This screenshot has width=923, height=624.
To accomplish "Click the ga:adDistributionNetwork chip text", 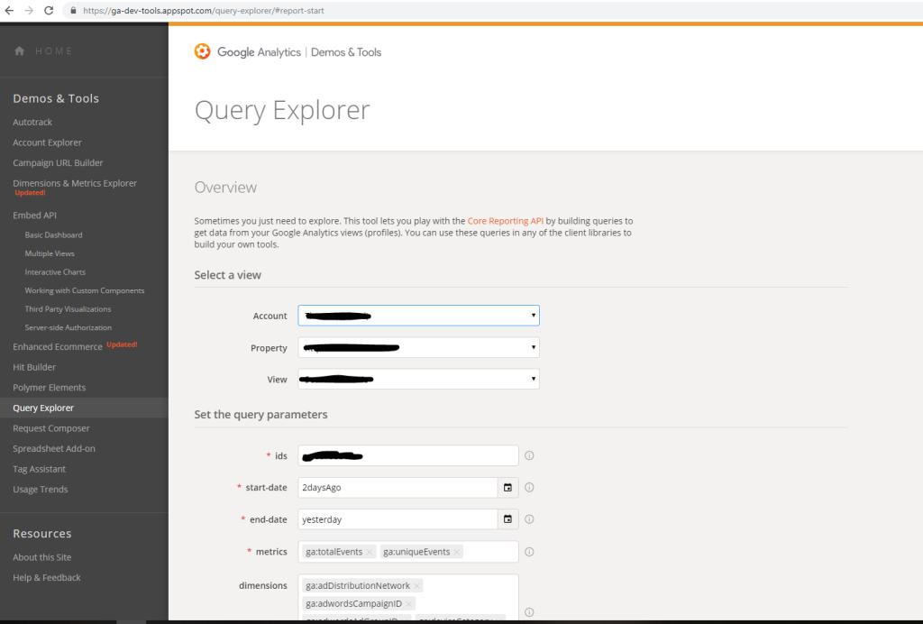I will [x=358, y=586].
